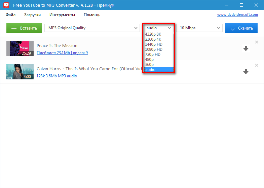Remove the Calvin Harris item from the list
This screenshot has width=264, height=188.
tap(257, 65)
